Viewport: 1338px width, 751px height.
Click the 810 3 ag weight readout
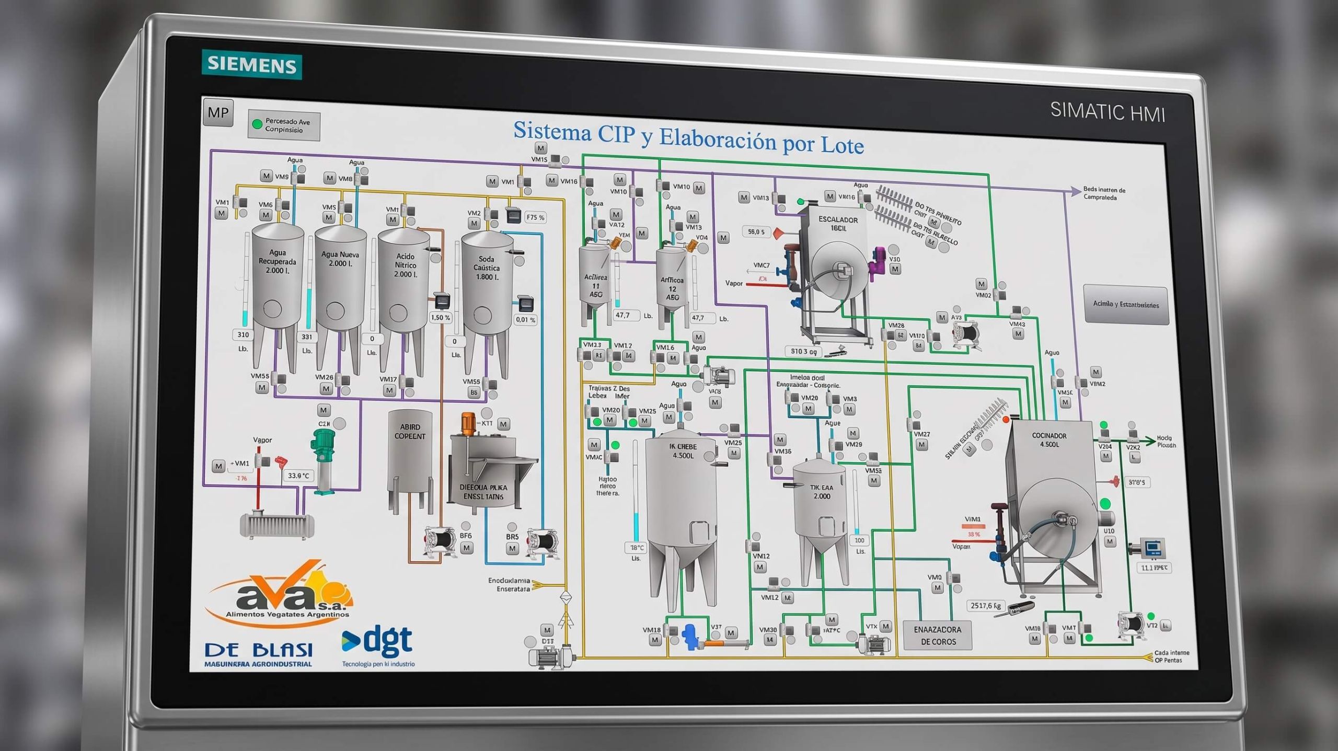(804, 351)
